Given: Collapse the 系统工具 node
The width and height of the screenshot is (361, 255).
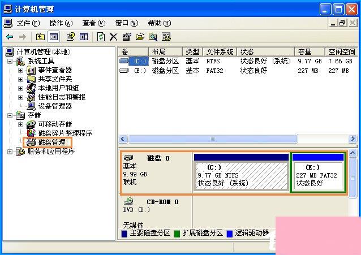Looking at the screenshot, I should click(x=10, y=61).
